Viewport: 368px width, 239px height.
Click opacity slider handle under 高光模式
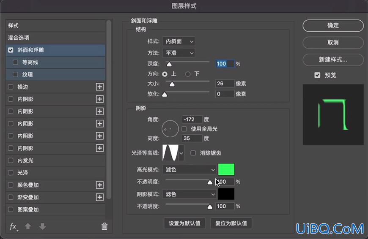[210, 182]
